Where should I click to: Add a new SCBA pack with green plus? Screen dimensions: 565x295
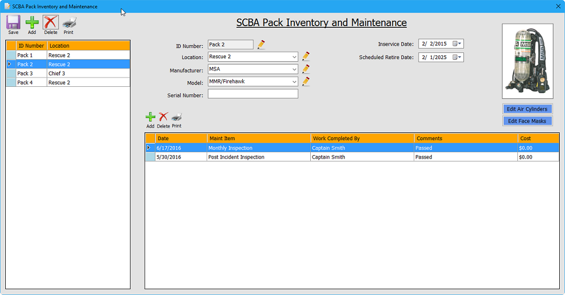coord(32,22)
